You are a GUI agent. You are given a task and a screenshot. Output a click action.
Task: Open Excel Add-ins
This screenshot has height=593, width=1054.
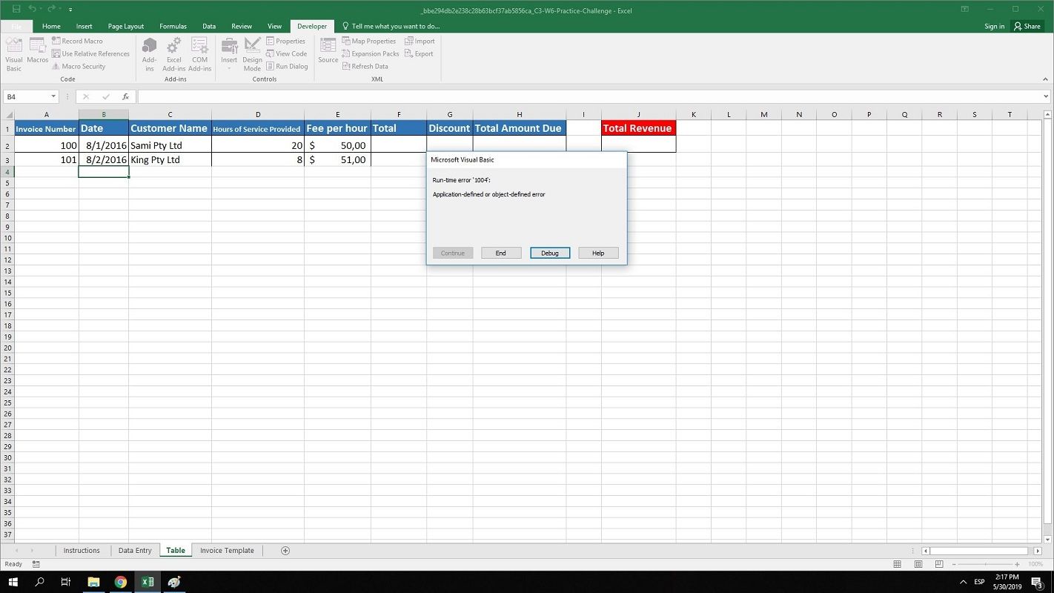point(173,53)
